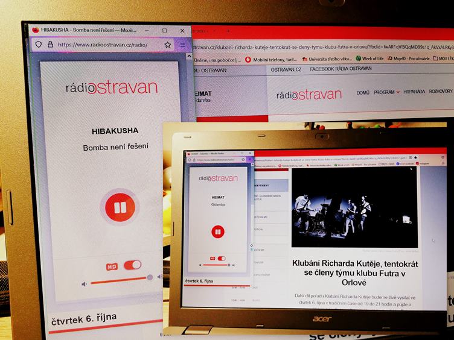This screenshot has width=454, height=340.
Task: Select the HEIMAT artist name in the inner laptop picture
Action: 218,197
